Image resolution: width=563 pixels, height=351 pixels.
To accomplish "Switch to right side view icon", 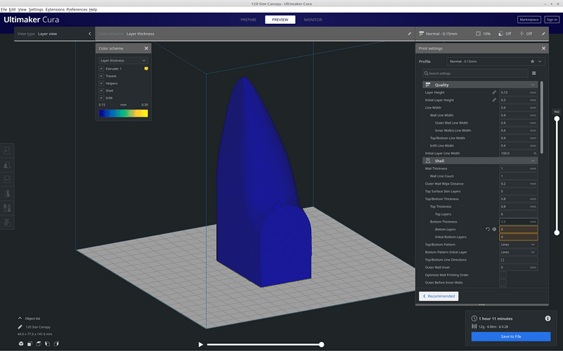I will pos(56,343).
